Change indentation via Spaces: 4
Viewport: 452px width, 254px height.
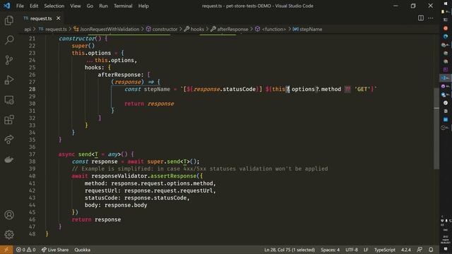330,250
